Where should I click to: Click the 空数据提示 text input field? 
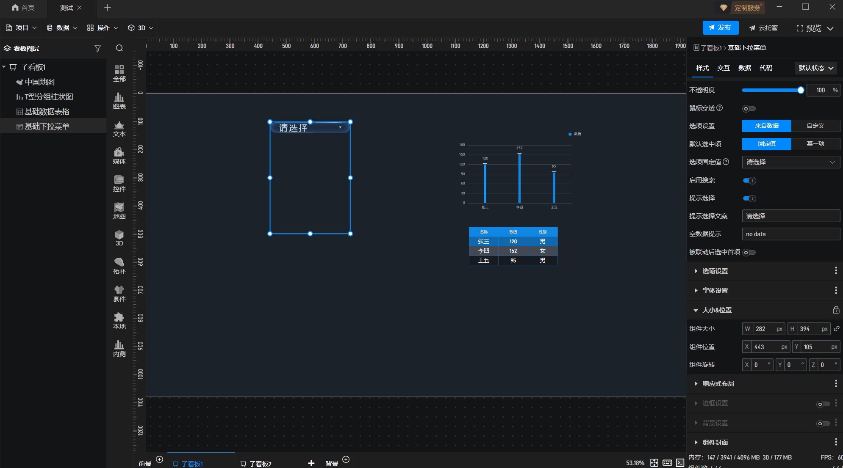point(790,234)
